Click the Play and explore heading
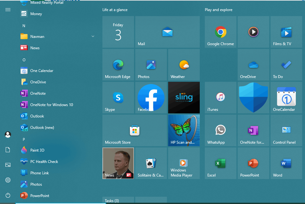The height and width of the screenshot is (204, 305). pos(218,10)
